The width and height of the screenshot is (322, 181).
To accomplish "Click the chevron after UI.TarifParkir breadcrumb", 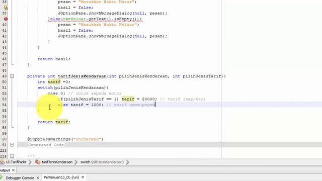I will tap(30, 162).
